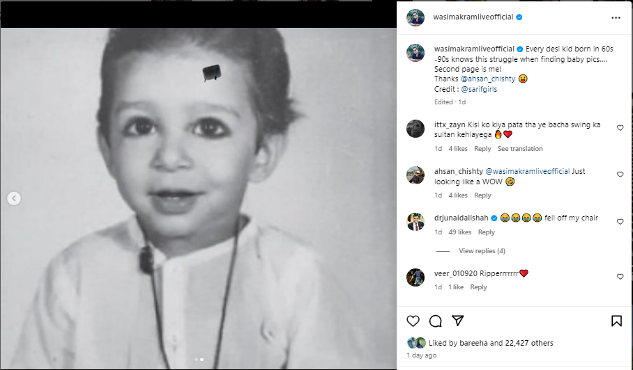Like drjunaidalishah's comment heart
Viewport: 633px width, 370px height.
click(620, 221)
